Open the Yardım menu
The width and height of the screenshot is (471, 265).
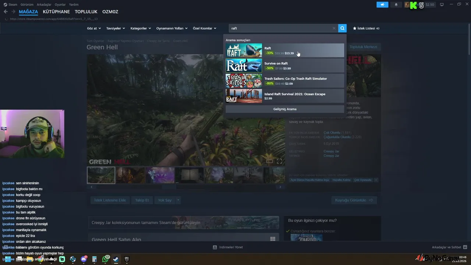pos(74,5)
